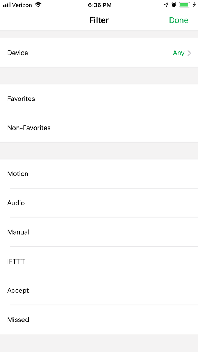The height and width of the screenshot is (352, 198).
Task: Select the Non-Favorites filter
Action: tap(99, 128)
